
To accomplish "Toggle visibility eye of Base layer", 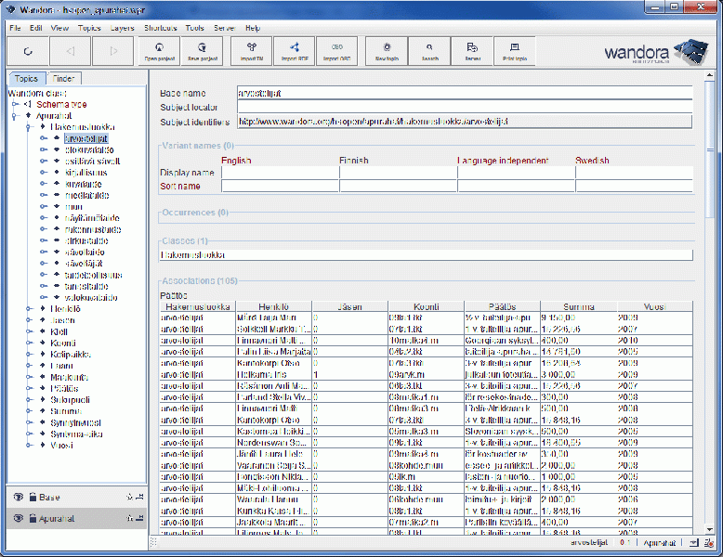I will [18, 497].
